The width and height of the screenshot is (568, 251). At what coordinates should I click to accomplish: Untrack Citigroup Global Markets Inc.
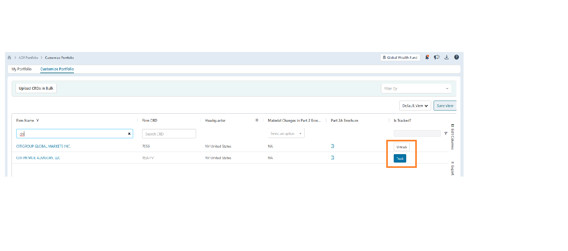(402, 147)
